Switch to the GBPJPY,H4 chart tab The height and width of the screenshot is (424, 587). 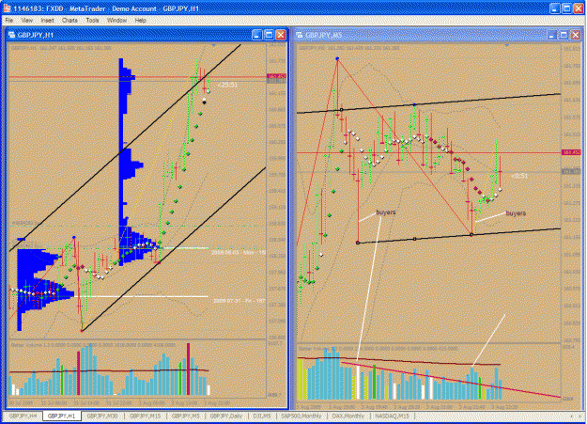pos(23,416)
